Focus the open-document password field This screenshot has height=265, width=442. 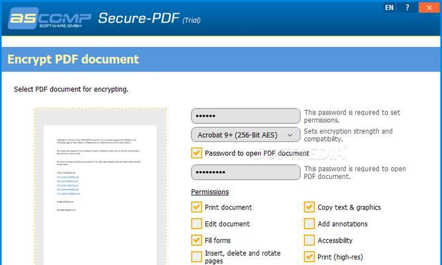(246, 172)
